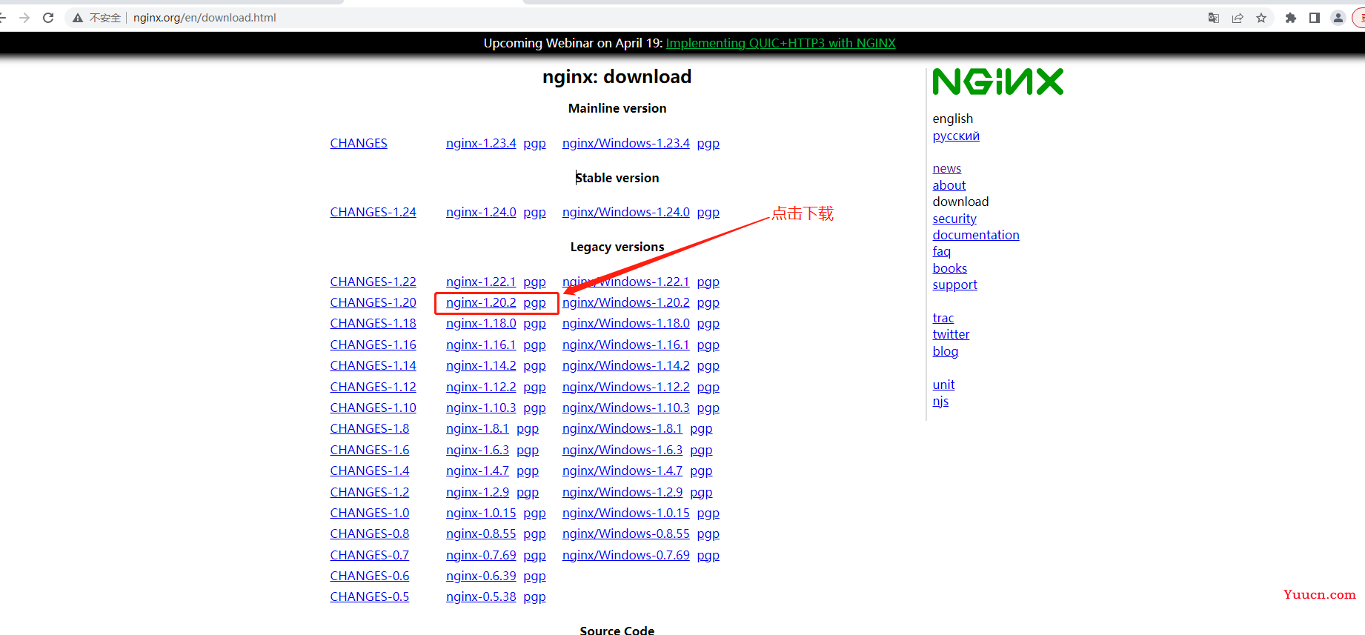Viewport: 1365px width, 635px height.
Task: Open CHANGES-1.24 link
Action: [x=373, y=212]
